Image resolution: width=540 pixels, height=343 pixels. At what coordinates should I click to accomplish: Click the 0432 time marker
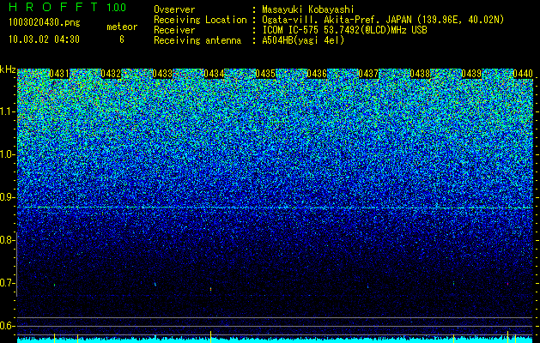111,74
